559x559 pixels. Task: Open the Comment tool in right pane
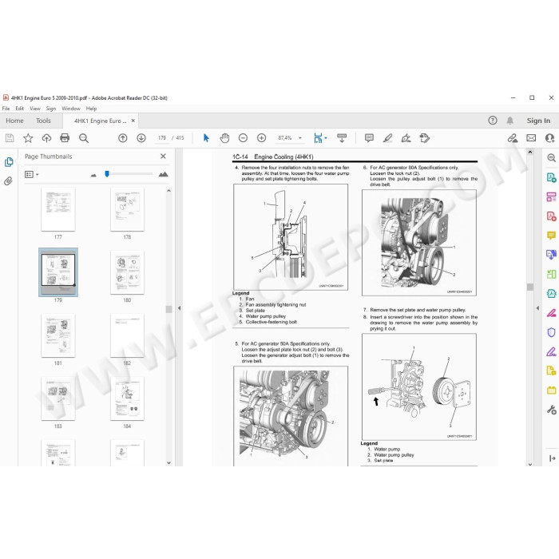pos(551,236)
